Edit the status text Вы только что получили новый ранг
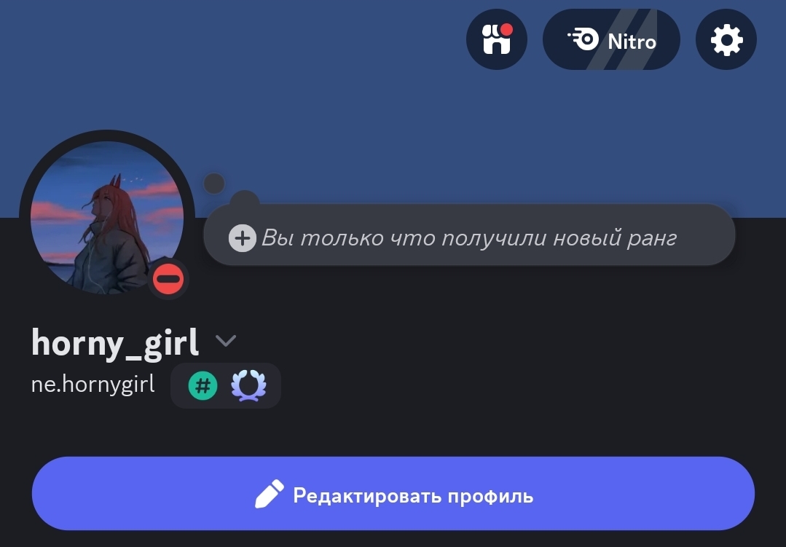The image size is (786, 547). (x=469, y=237)
